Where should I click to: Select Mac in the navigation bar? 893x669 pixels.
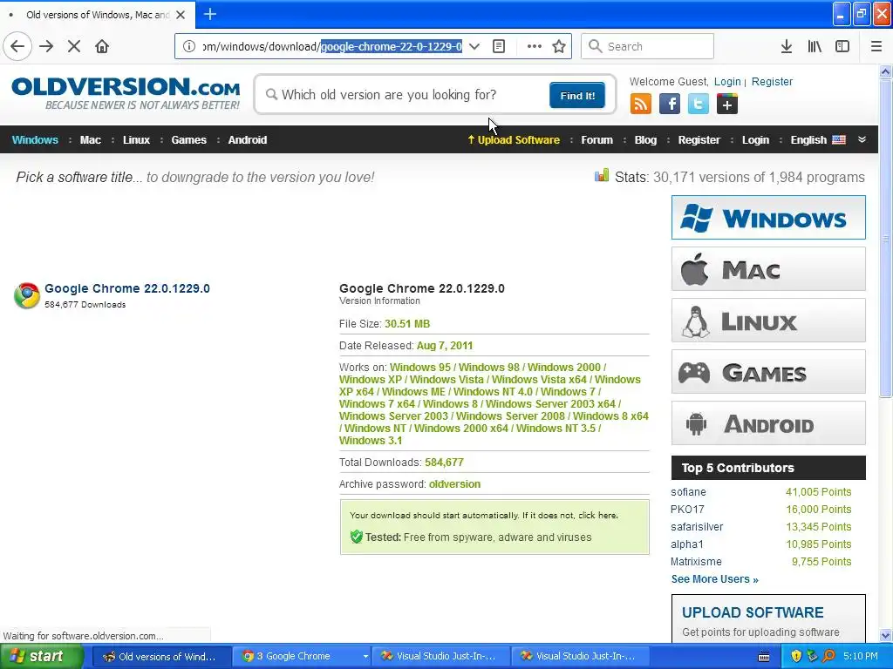click(90, 140)
